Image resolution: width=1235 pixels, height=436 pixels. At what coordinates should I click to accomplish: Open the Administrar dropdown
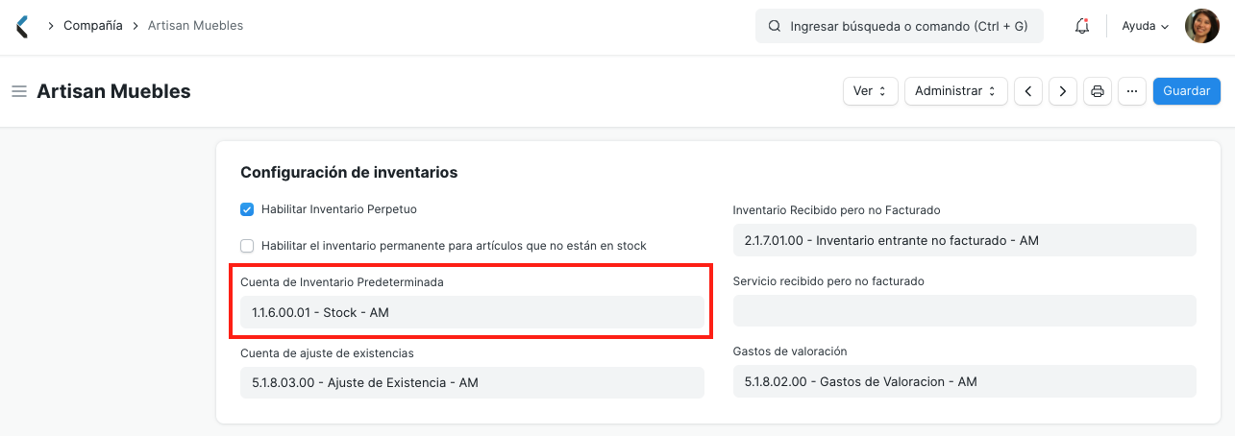[956, 91]
